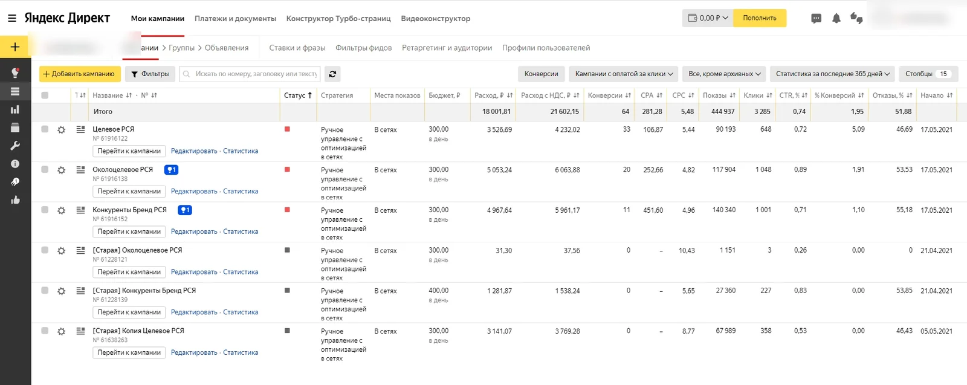Click the icon right of the bell

tap(856, 18)
